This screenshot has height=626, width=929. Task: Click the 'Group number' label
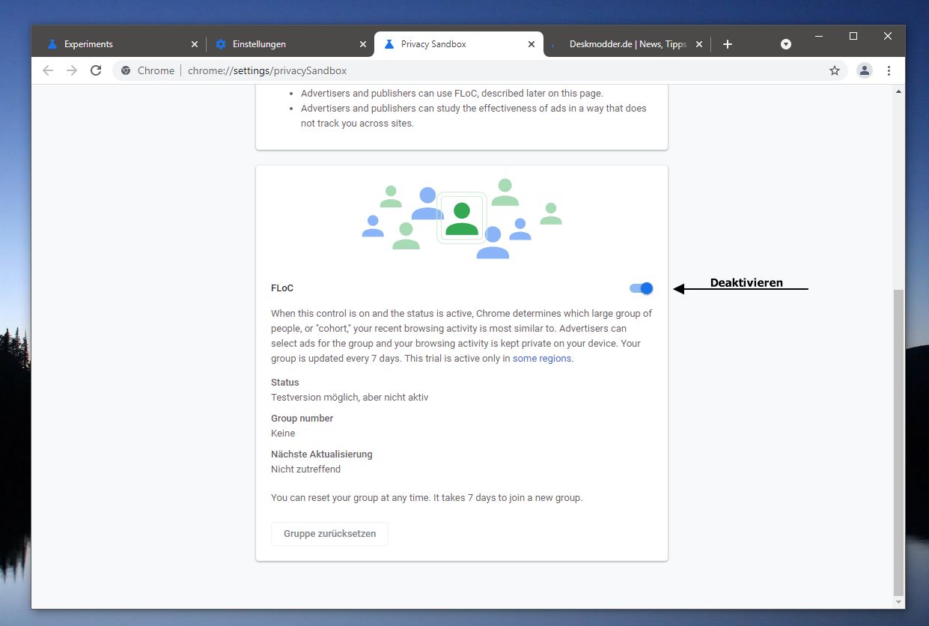302,419
